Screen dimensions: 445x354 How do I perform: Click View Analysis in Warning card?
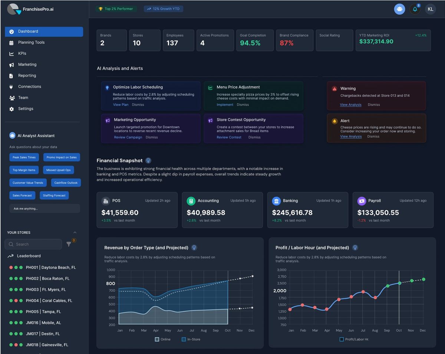(351, 105)
